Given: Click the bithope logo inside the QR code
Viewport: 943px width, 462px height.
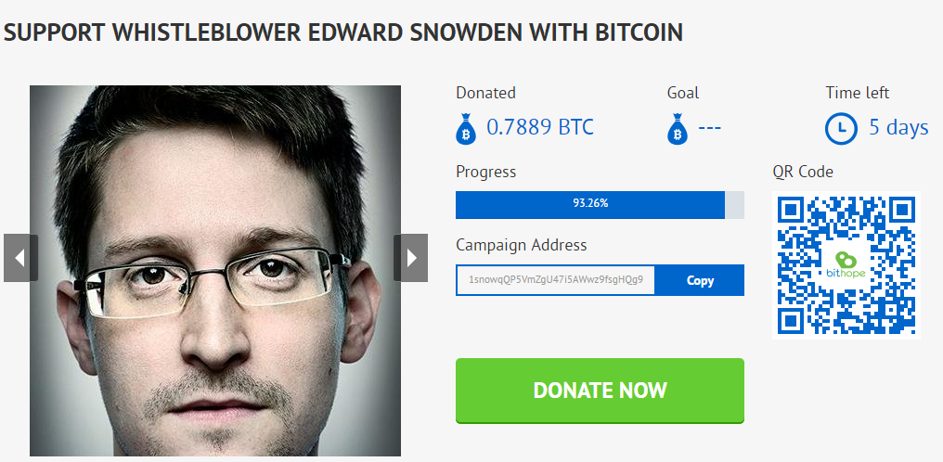Looking at the screenshot, I should 846,265.
